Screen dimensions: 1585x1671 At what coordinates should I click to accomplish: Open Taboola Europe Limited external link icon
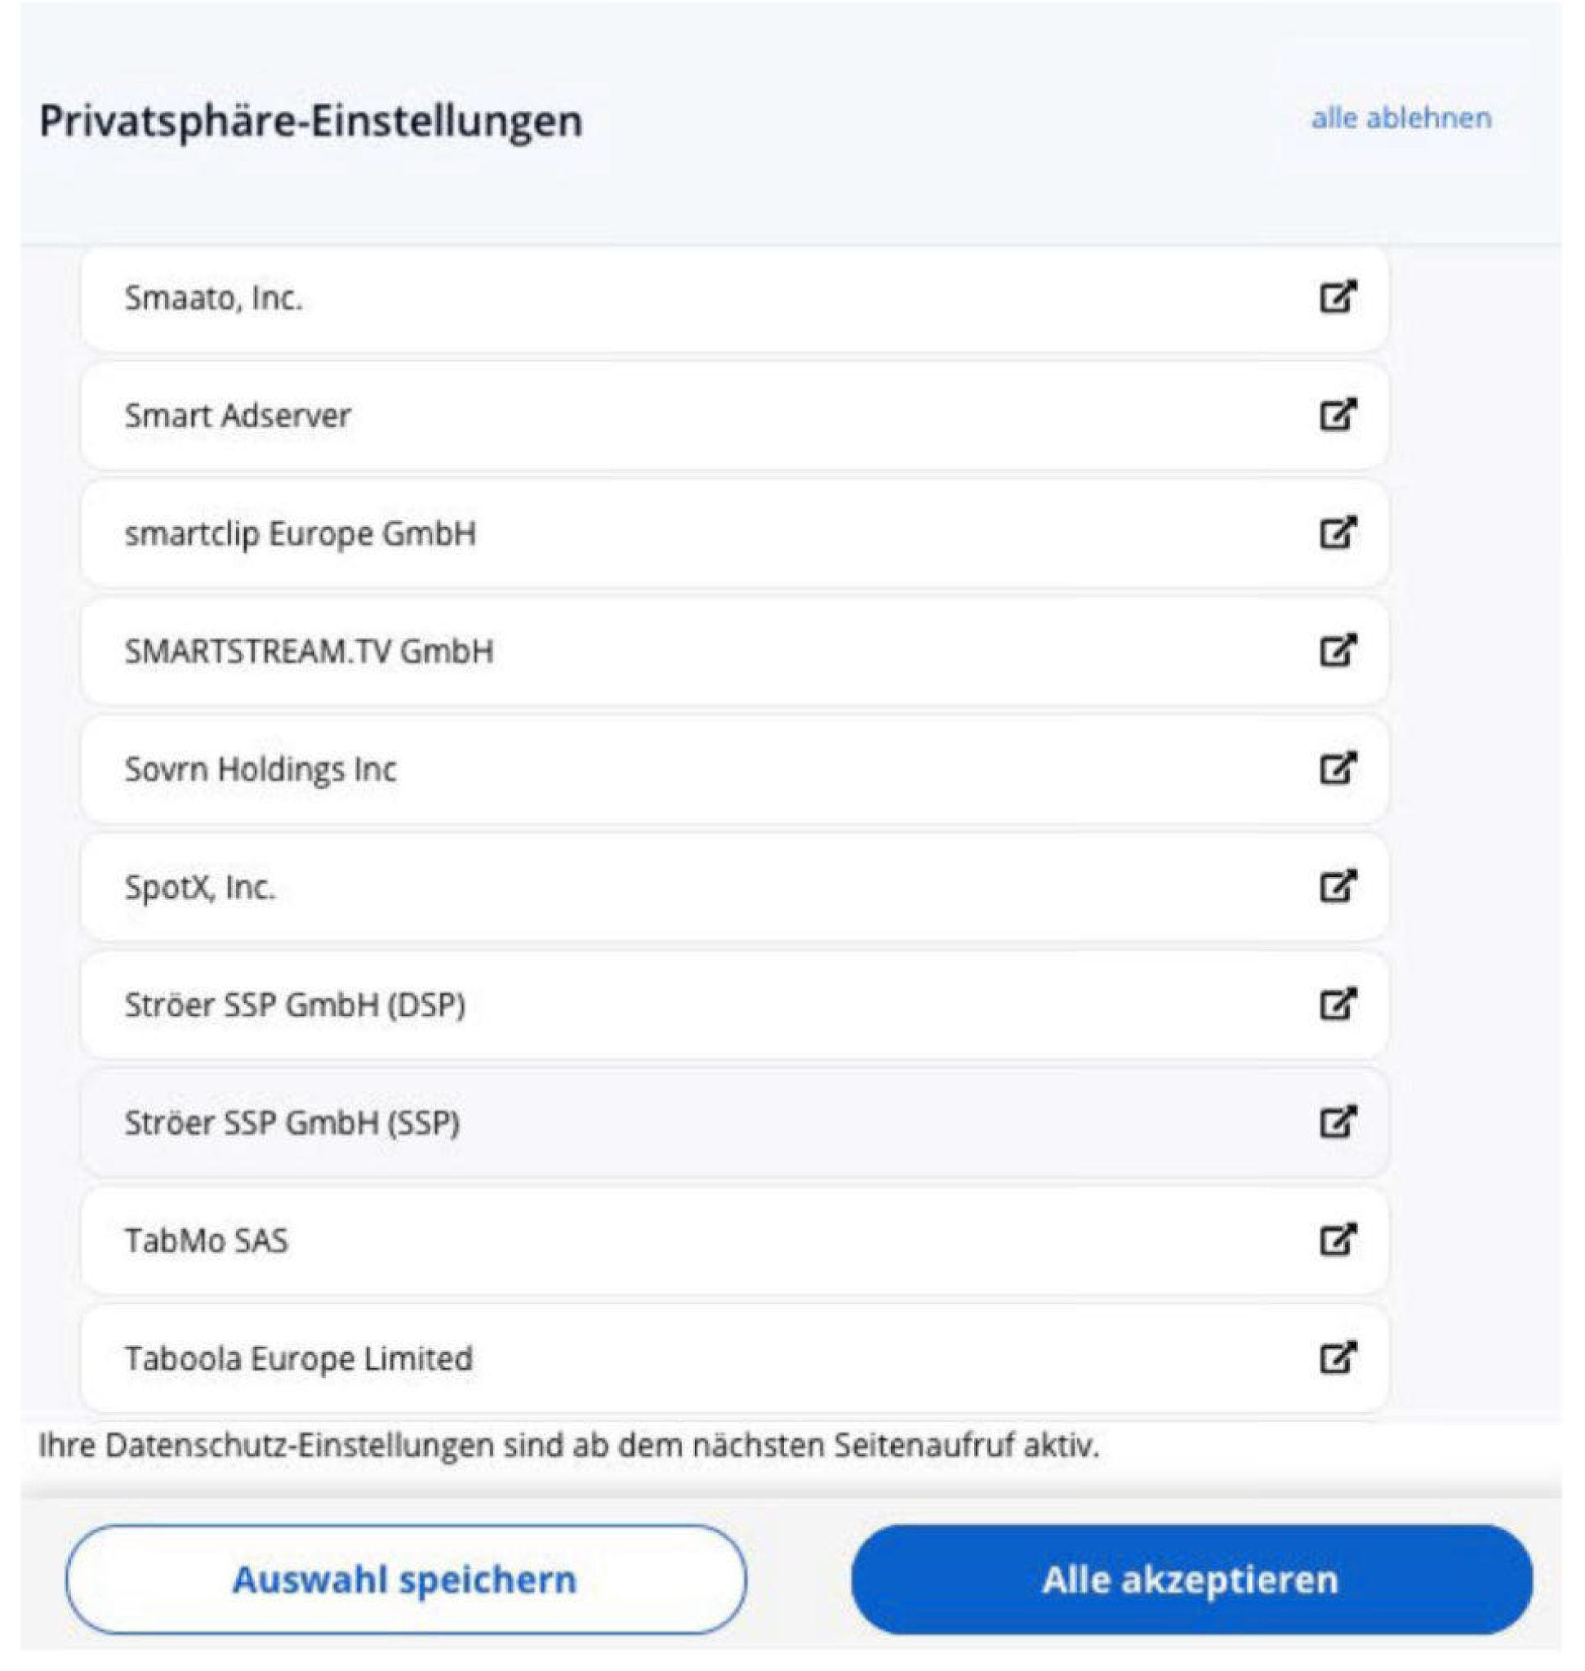point(1338,1358)
